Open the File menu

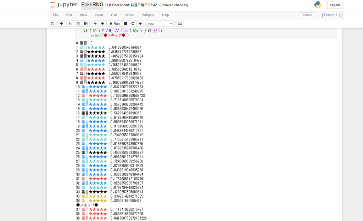[56, 15]
